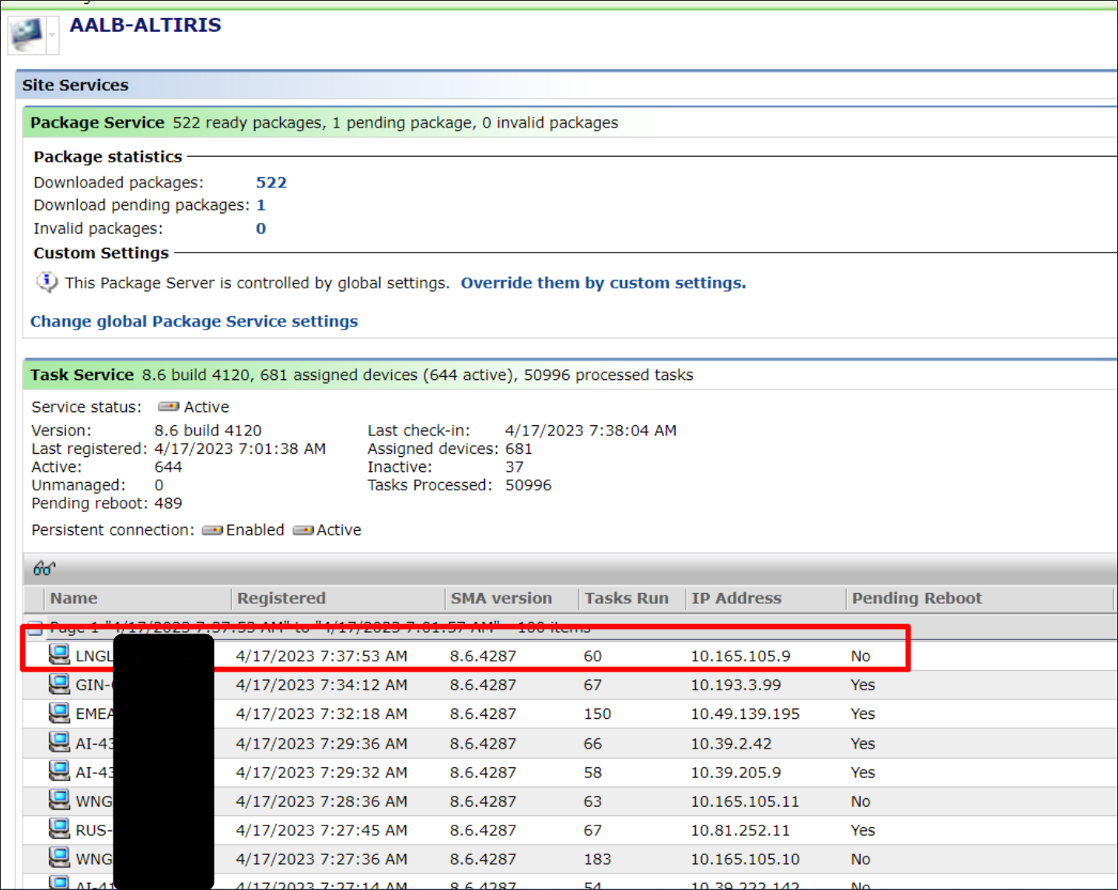Click the IP address 10.39.2.42 cell
The height and width of the screenshot is (890, 1118).
coord(732,744)
